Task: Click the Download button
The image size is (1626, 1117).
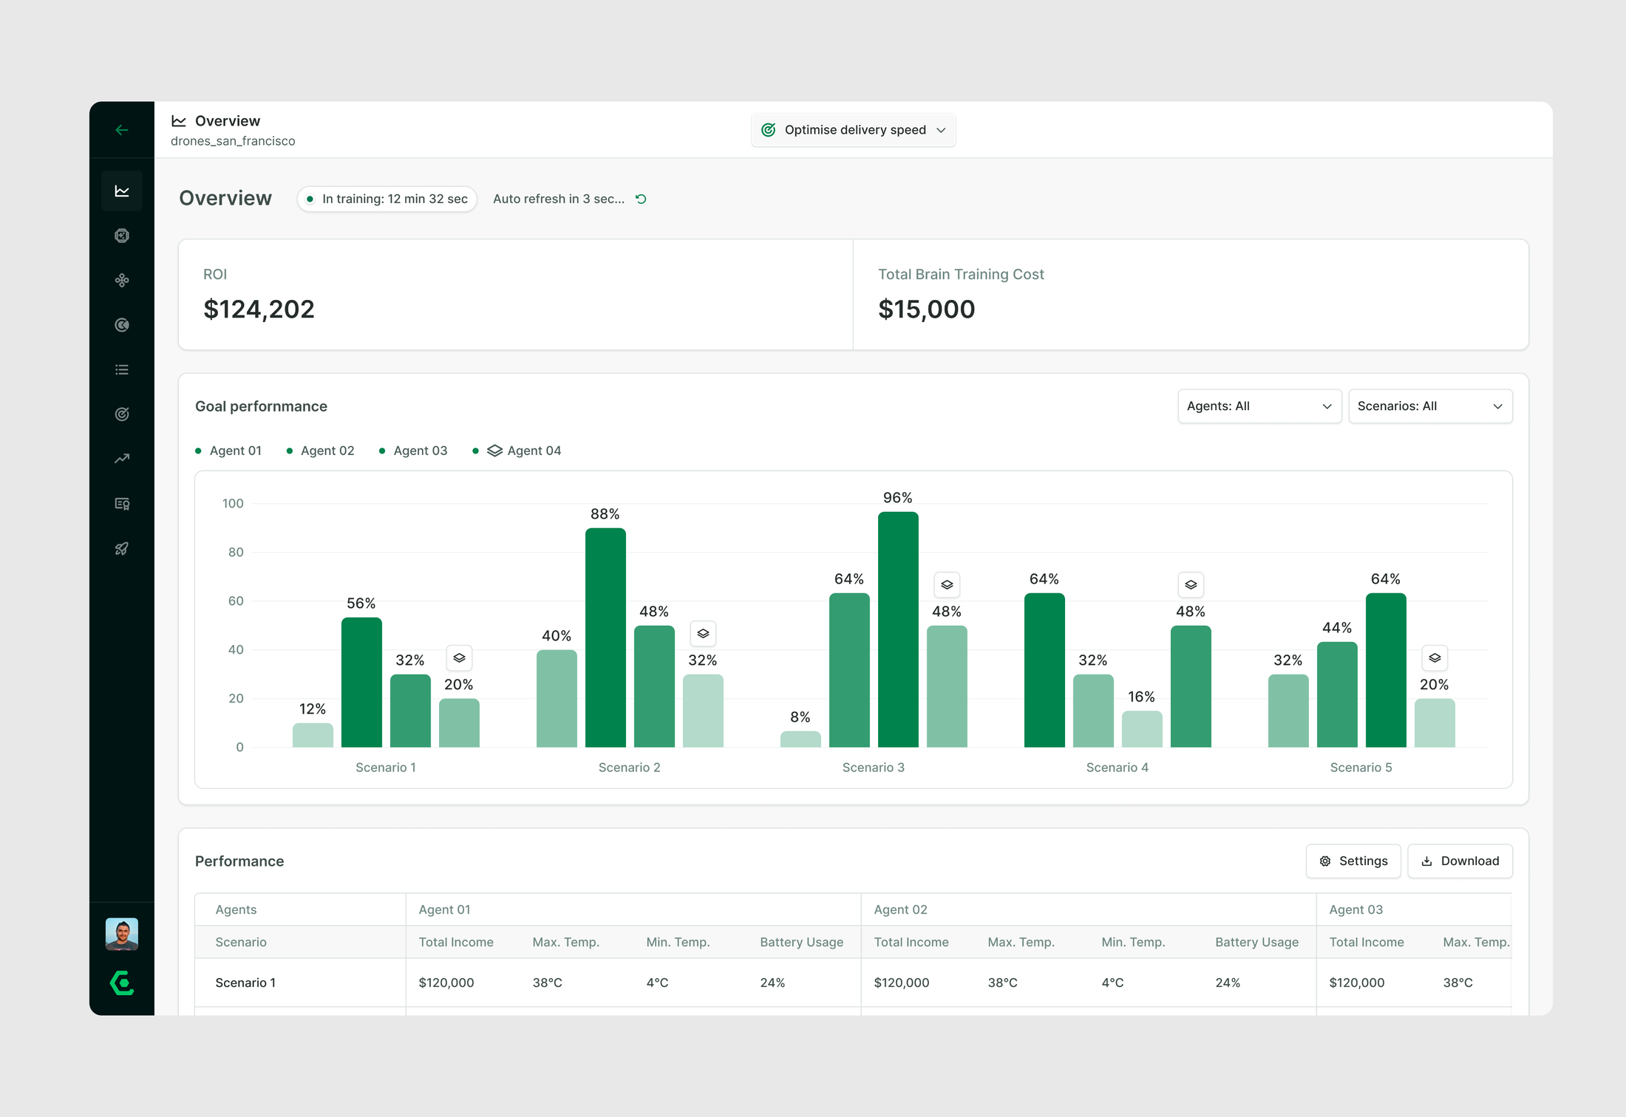Action: [1460, 861]
